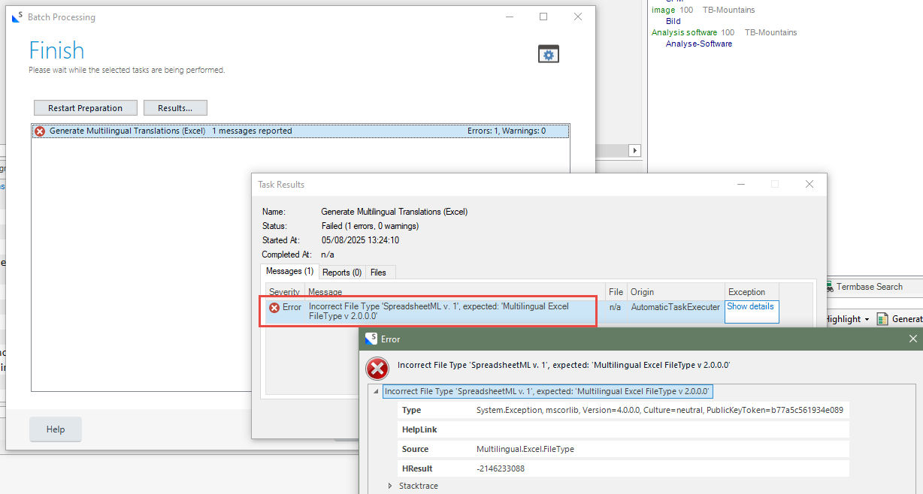The height and width of the screenshot is (494, 923).
Task: Click the Help button
Action: 55,429
